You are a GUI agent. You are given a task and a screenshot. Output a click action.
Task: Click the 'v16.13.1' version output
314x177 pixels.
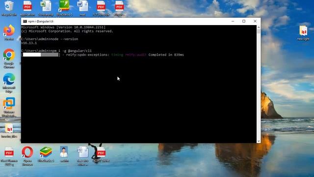tap(29, 43)
